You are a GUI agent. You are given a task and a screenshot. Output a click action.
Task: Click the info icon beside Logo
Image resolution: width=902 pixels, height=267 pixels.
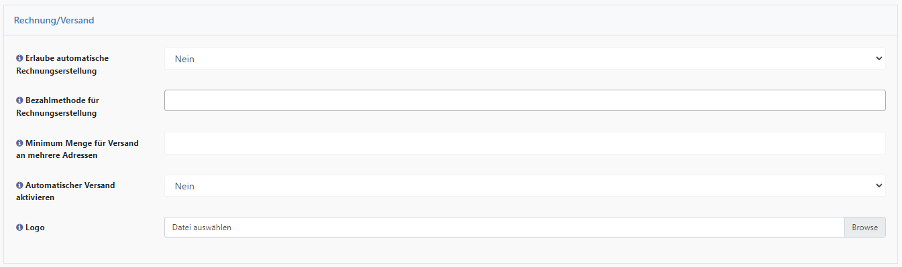(x=19, y=228)
